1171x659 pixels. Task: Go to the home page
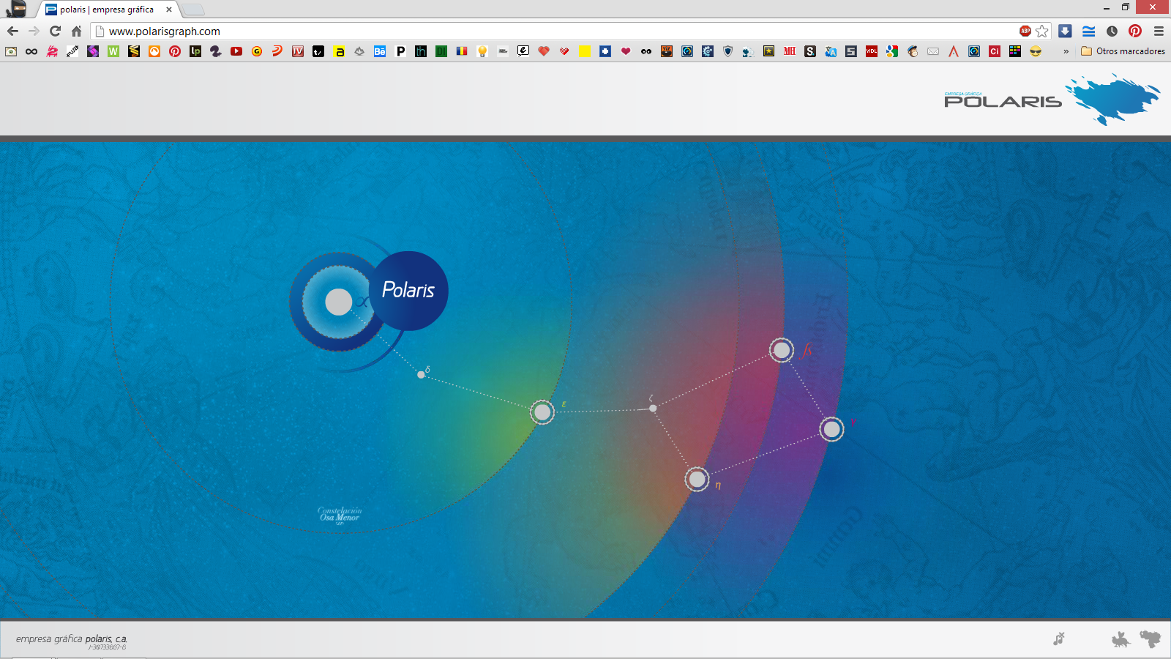tap(76, 31)
